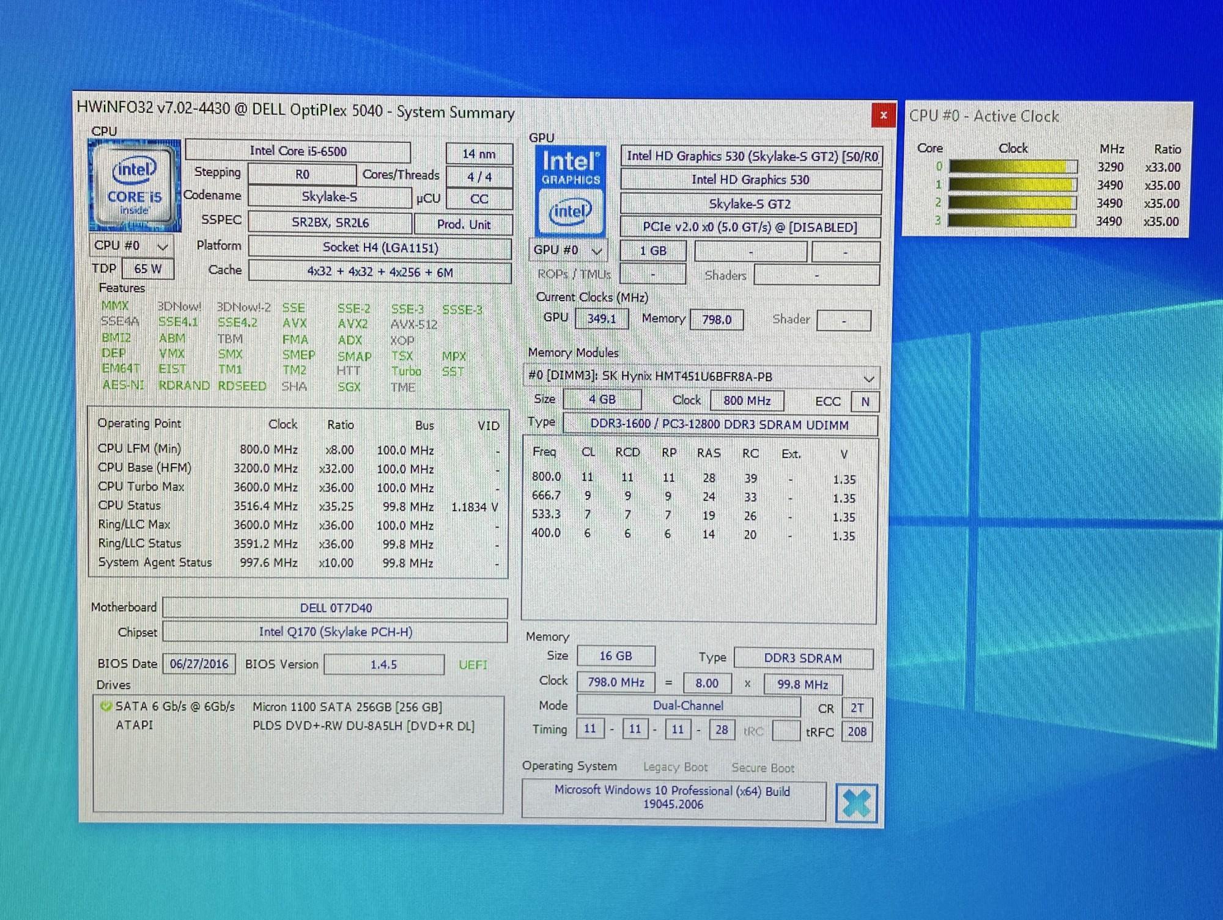Click the BIOS Date 06/27/2016 field
Image resolution: width=1223 pixels, height=920 pixels.
coord(199,663)
